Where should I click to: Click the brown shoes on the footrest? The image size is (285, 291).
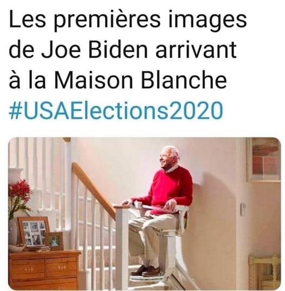click(145, 271)
